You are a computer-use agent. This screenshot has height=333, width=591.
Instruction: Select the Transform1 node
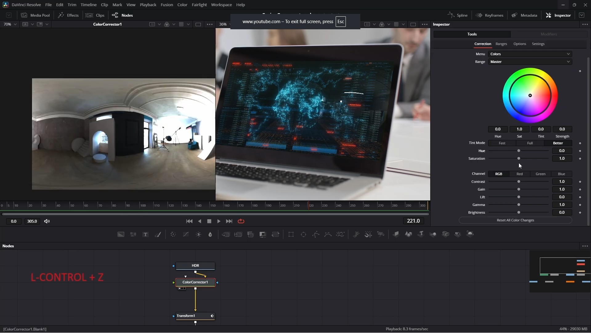point(195,316)
